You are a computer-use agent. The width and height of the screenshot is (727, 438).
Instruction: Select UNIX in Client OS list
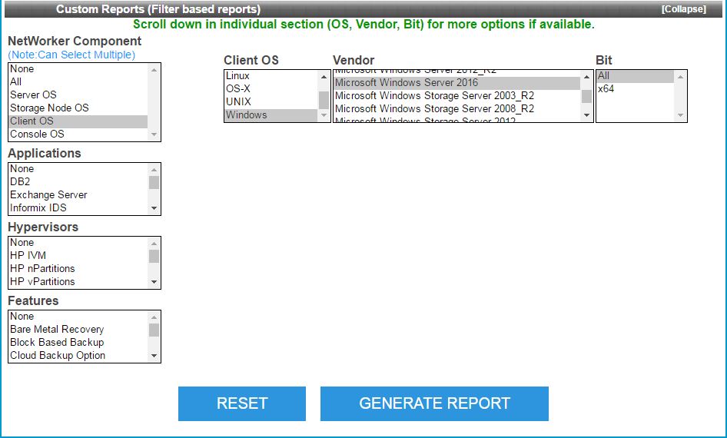pyautogui.click(x=271, y=101)
